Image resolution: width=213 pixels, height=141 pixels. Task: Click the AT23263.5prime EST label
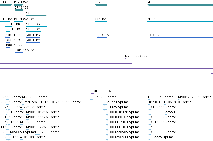point(34,97)
